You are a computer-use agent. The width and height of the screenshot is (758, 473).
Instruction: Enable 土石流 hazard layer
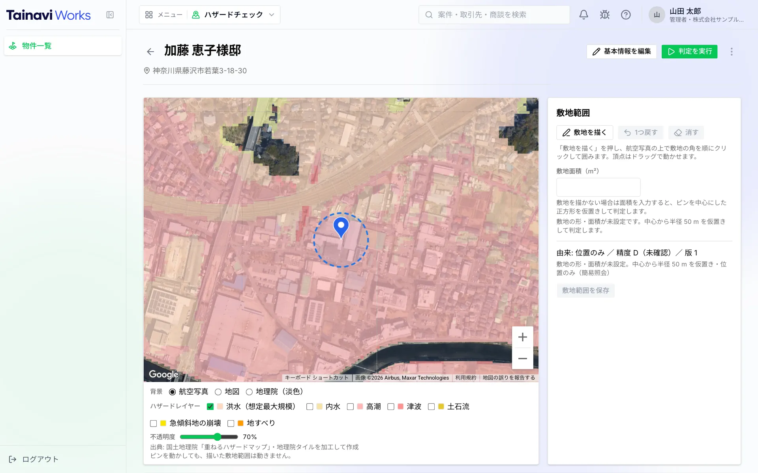click(x=432, y=407)
